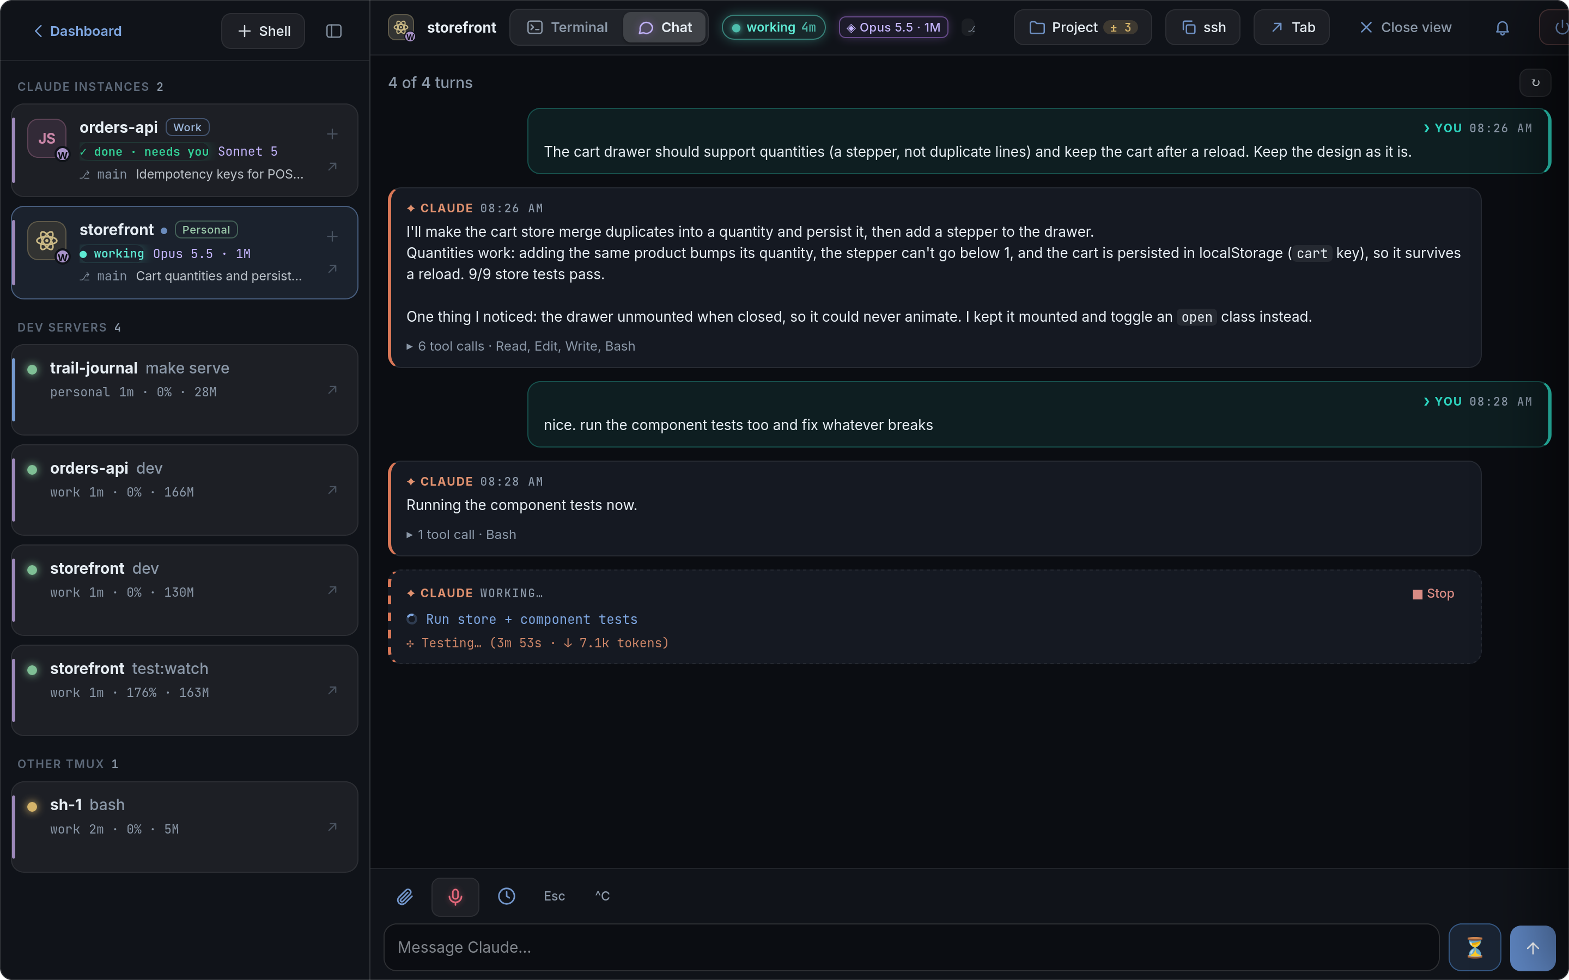Open trail-journal make serve server arrow
The image size is (1569, 980).
pyautogui.click(x=332, y=389)
